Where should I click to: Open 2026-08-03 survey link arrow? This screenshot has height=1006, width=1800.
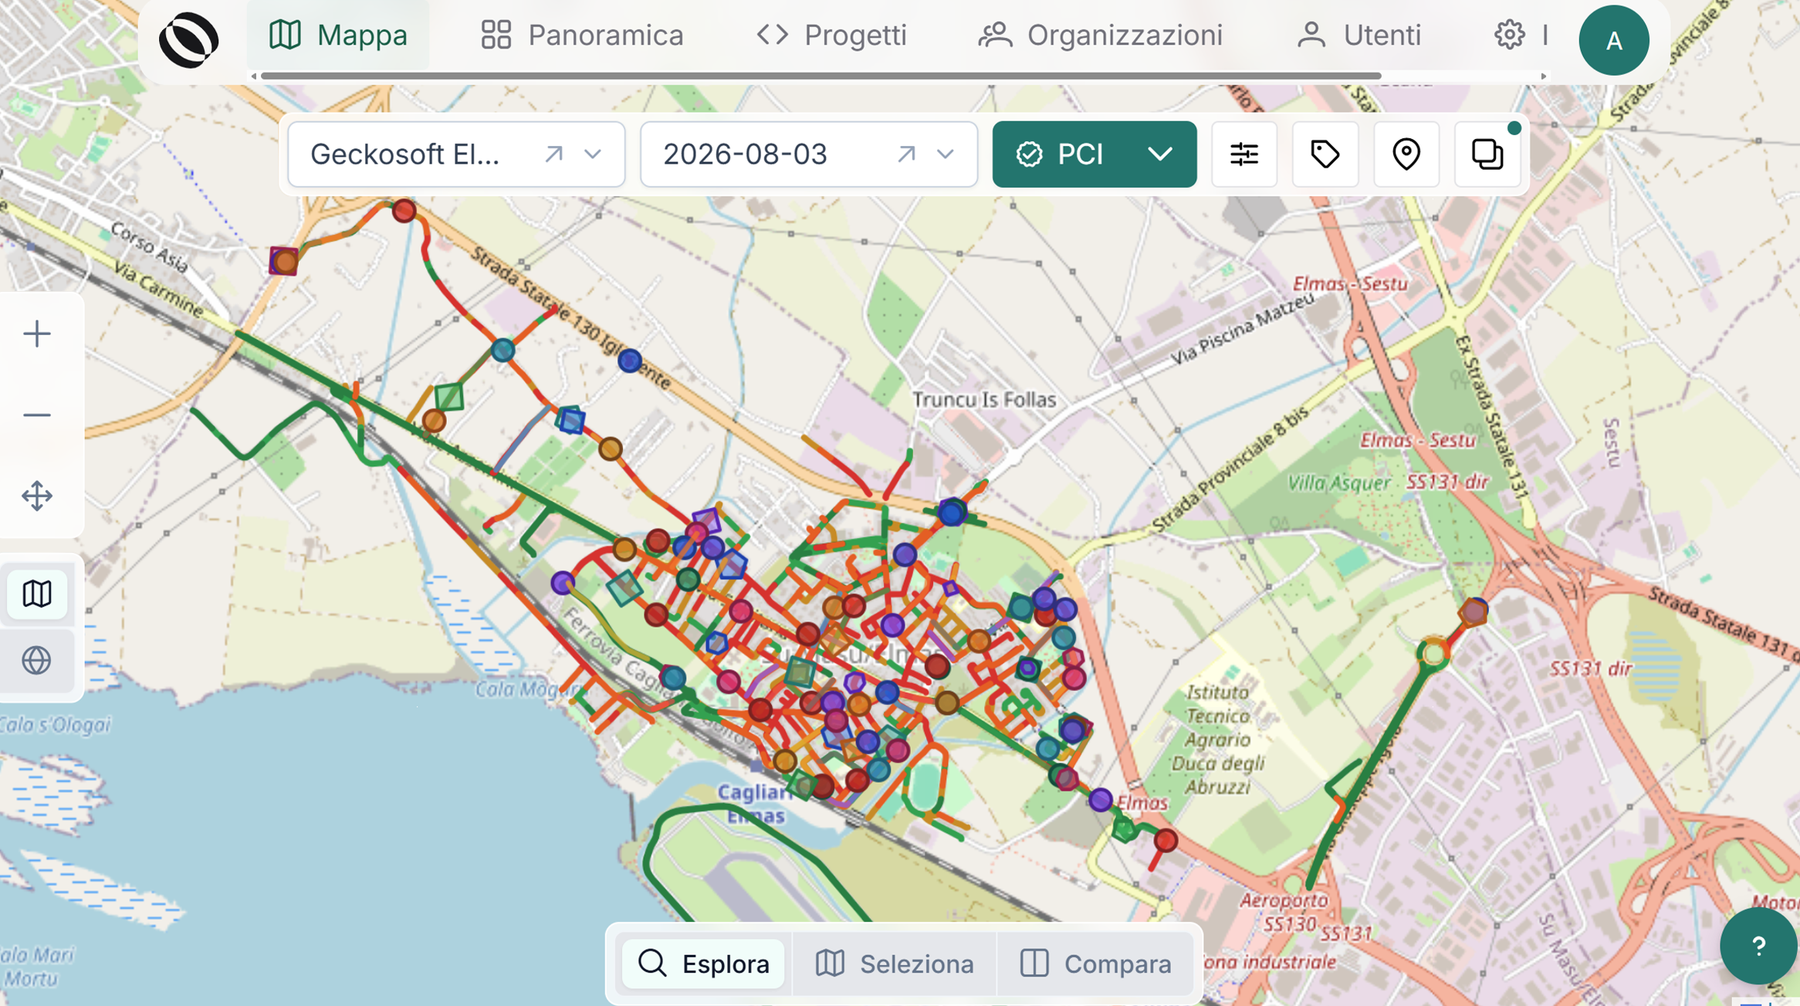pos(906,154)
